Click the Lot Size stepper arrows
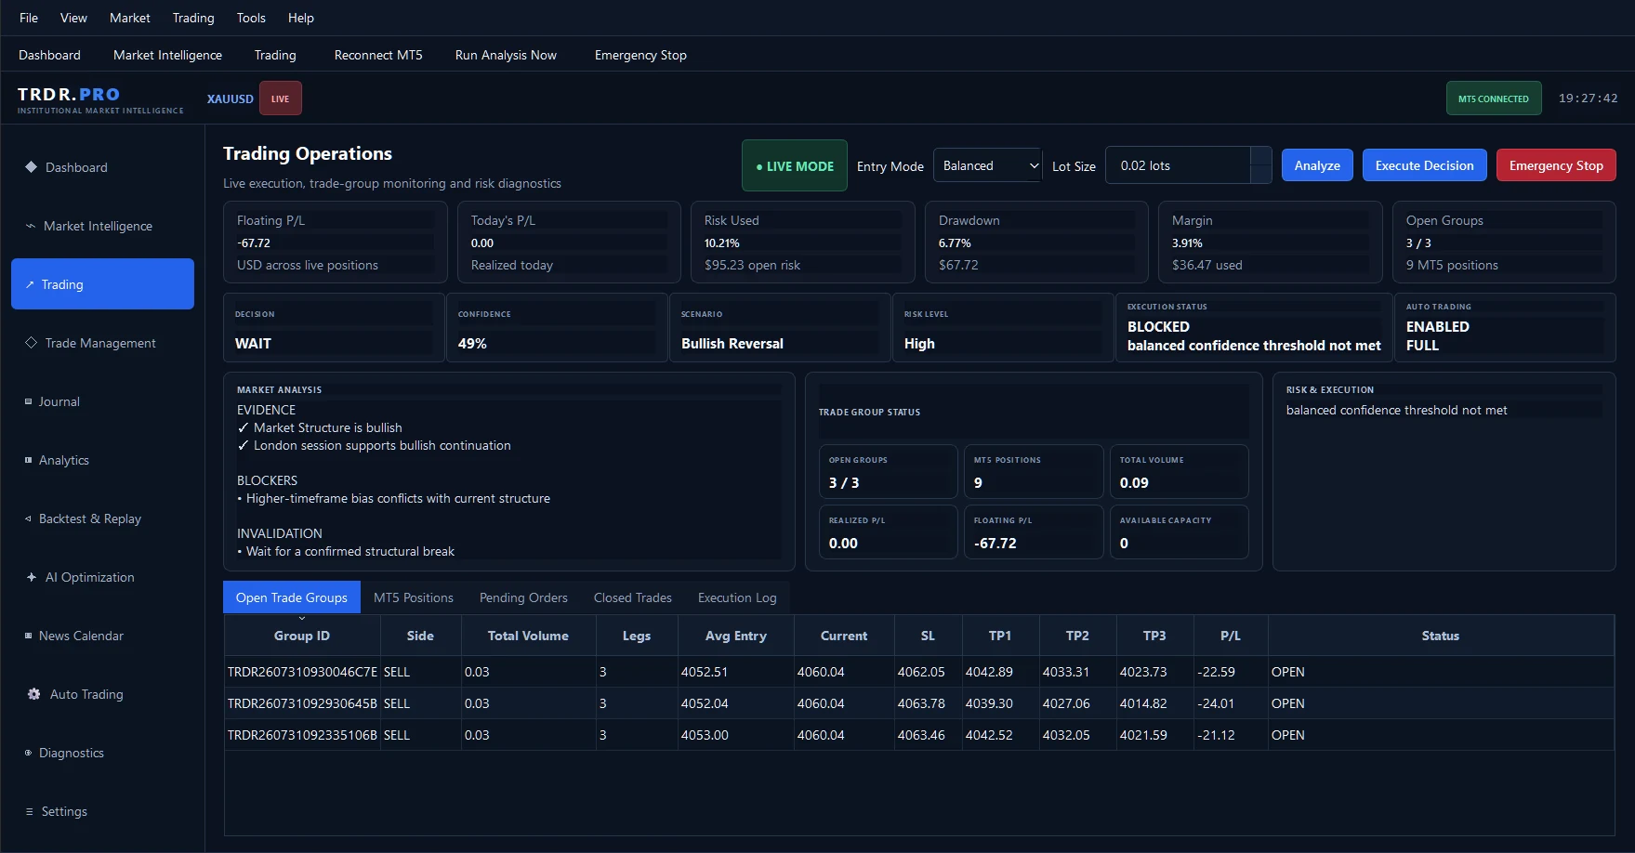The height and width of the screenshot is (853, 1635). (1261, 165)
